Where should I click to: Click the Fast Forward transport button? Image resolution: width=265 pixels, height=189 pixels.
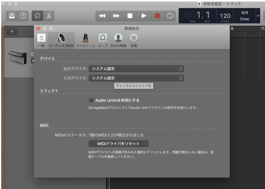[x=116, y=16]
